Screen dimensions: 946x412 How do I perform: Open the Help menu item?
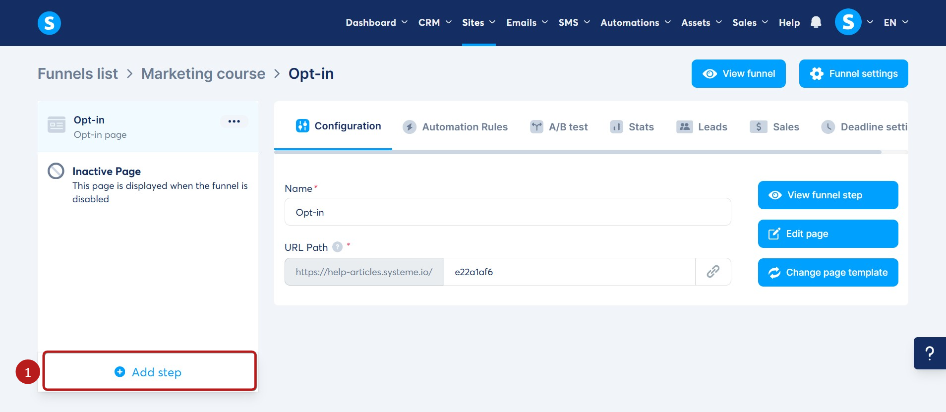[x=789, y=23]
